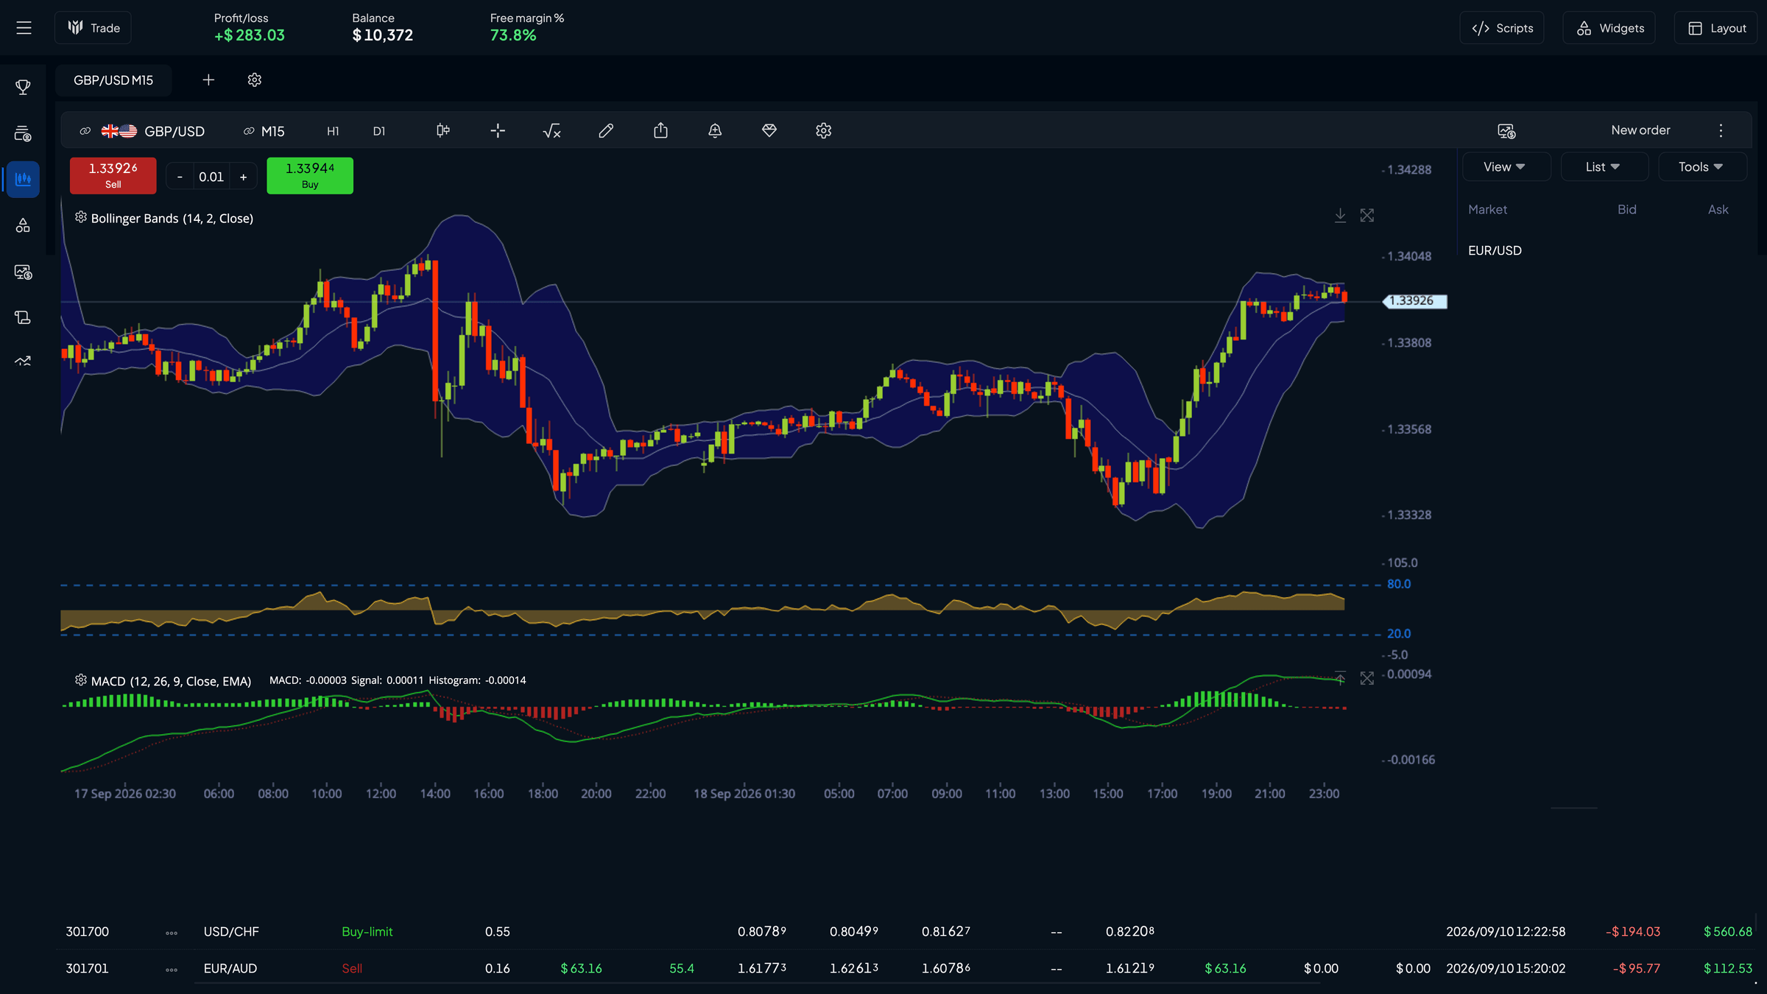Open the wallet icon in the sidebar
Viewport: 1767px width, 994px height.
tap(23, 133)
